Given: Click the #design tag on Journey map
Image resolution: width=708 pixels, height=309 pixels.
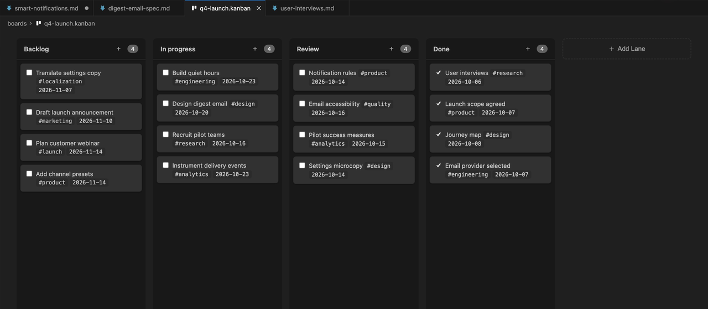Looking at the screenshot, I should tap(497, 135).
